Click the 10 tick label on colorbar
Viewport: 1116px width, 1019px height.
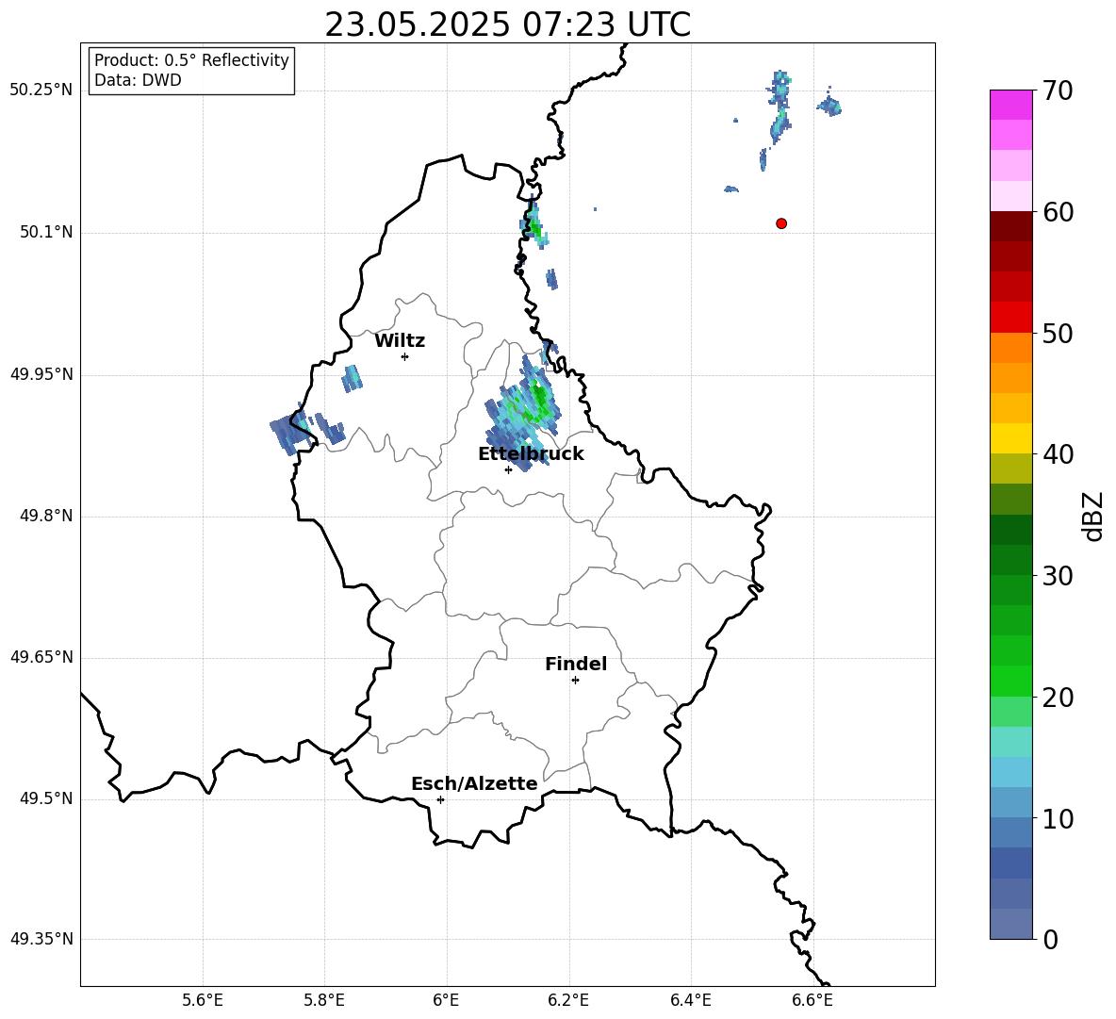pyautogui.click(x=1058, y=818)
